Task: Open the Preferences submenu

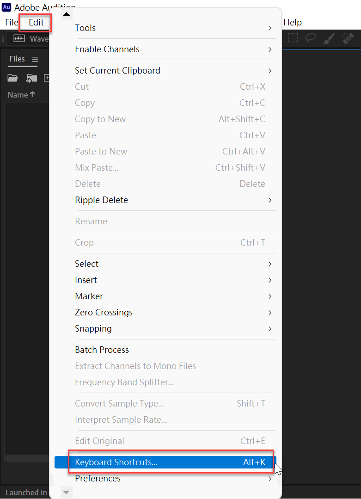Action: pos(165,478)
